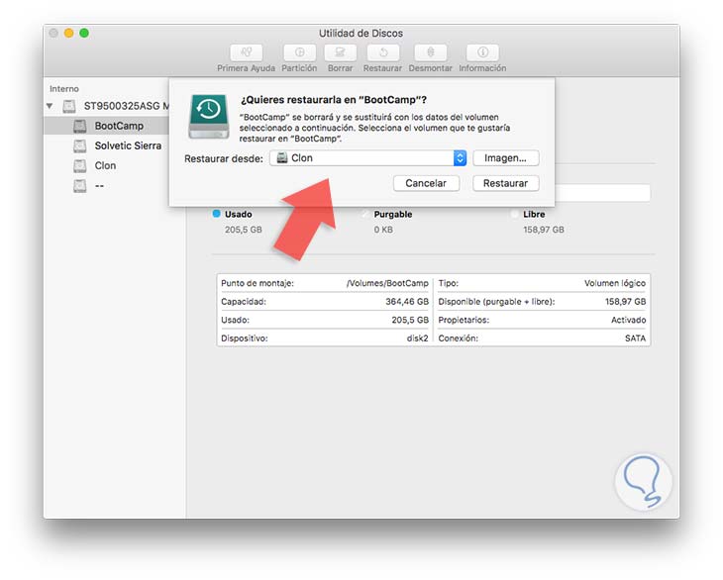
Task: Click the Restaurar toolbar icon
Action: (x=382, y=52)
